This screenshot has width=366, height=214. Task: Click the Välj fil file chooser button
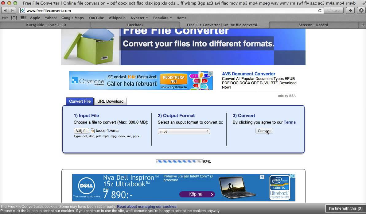[x=81, y=131]
